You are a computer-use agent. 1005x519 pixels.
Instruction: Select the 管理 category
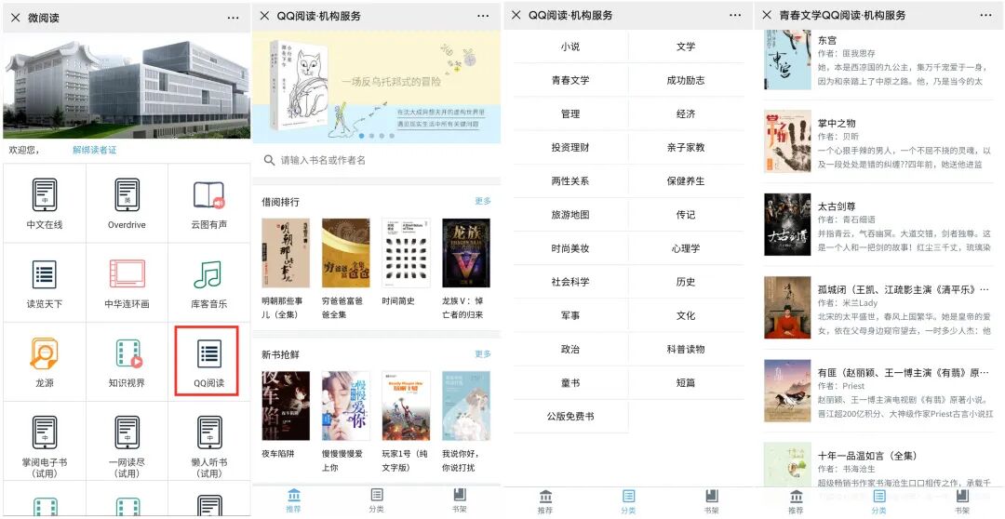coord(570,114)
